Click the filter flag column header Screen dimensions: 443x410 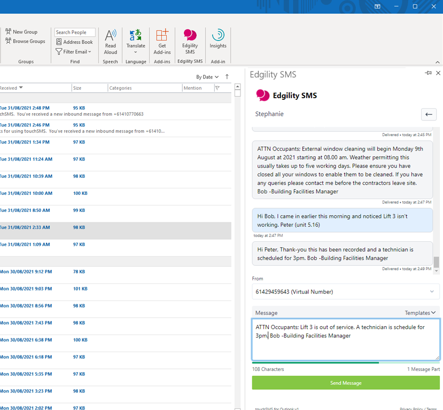pyautogui.click(x=217, y=88)
